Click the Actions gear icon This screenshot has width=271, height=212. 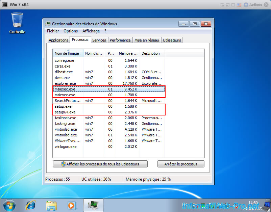coord(246,5)
